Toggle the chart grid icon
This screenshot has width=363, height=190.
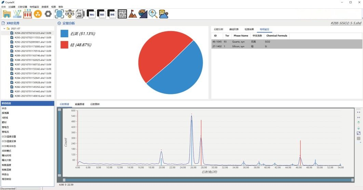tap(359, 138)
